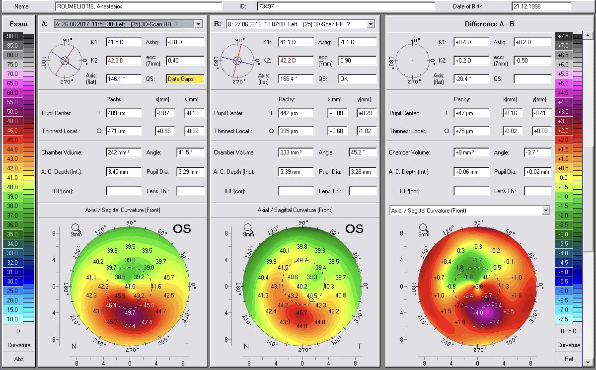This screenshot has height=370, width=596.
Task: Click K1 value 41.1 D in panel B
Action: coord(296,42)
